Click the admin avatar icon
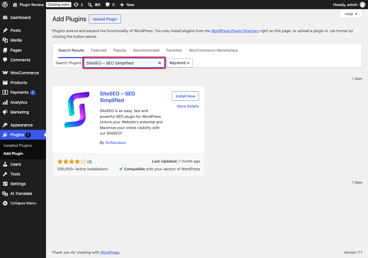 pos(363,5)
